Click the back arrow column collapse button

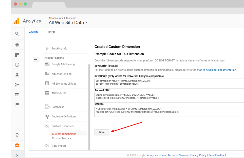click(x=36, y=59)
